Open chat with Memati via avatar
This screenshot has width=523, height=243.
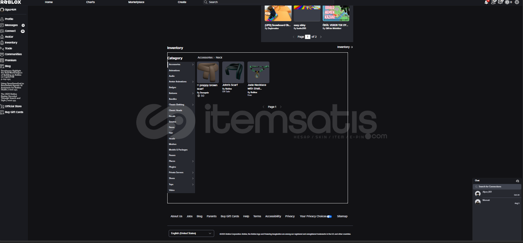tap(478, 202)
